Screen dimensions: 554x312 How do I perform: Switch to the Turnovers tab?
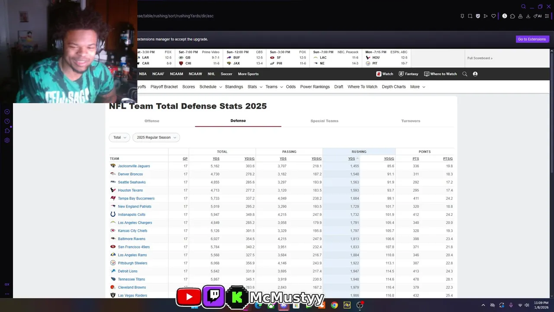(411, 121)
